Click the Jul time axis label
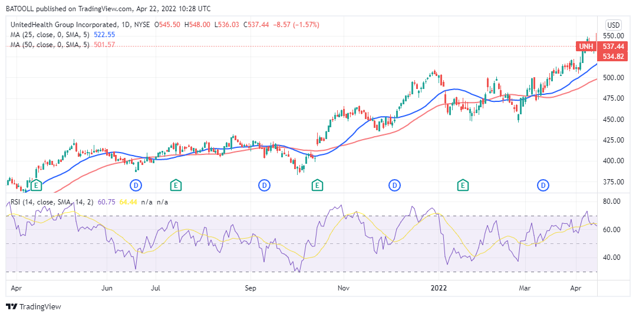The width and height of the screenshot is (636, 317). (x=156, y=289)
